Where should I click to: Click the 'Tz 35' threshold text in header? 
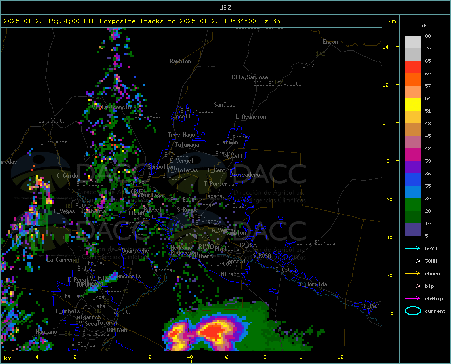click(x=270, y=21)
